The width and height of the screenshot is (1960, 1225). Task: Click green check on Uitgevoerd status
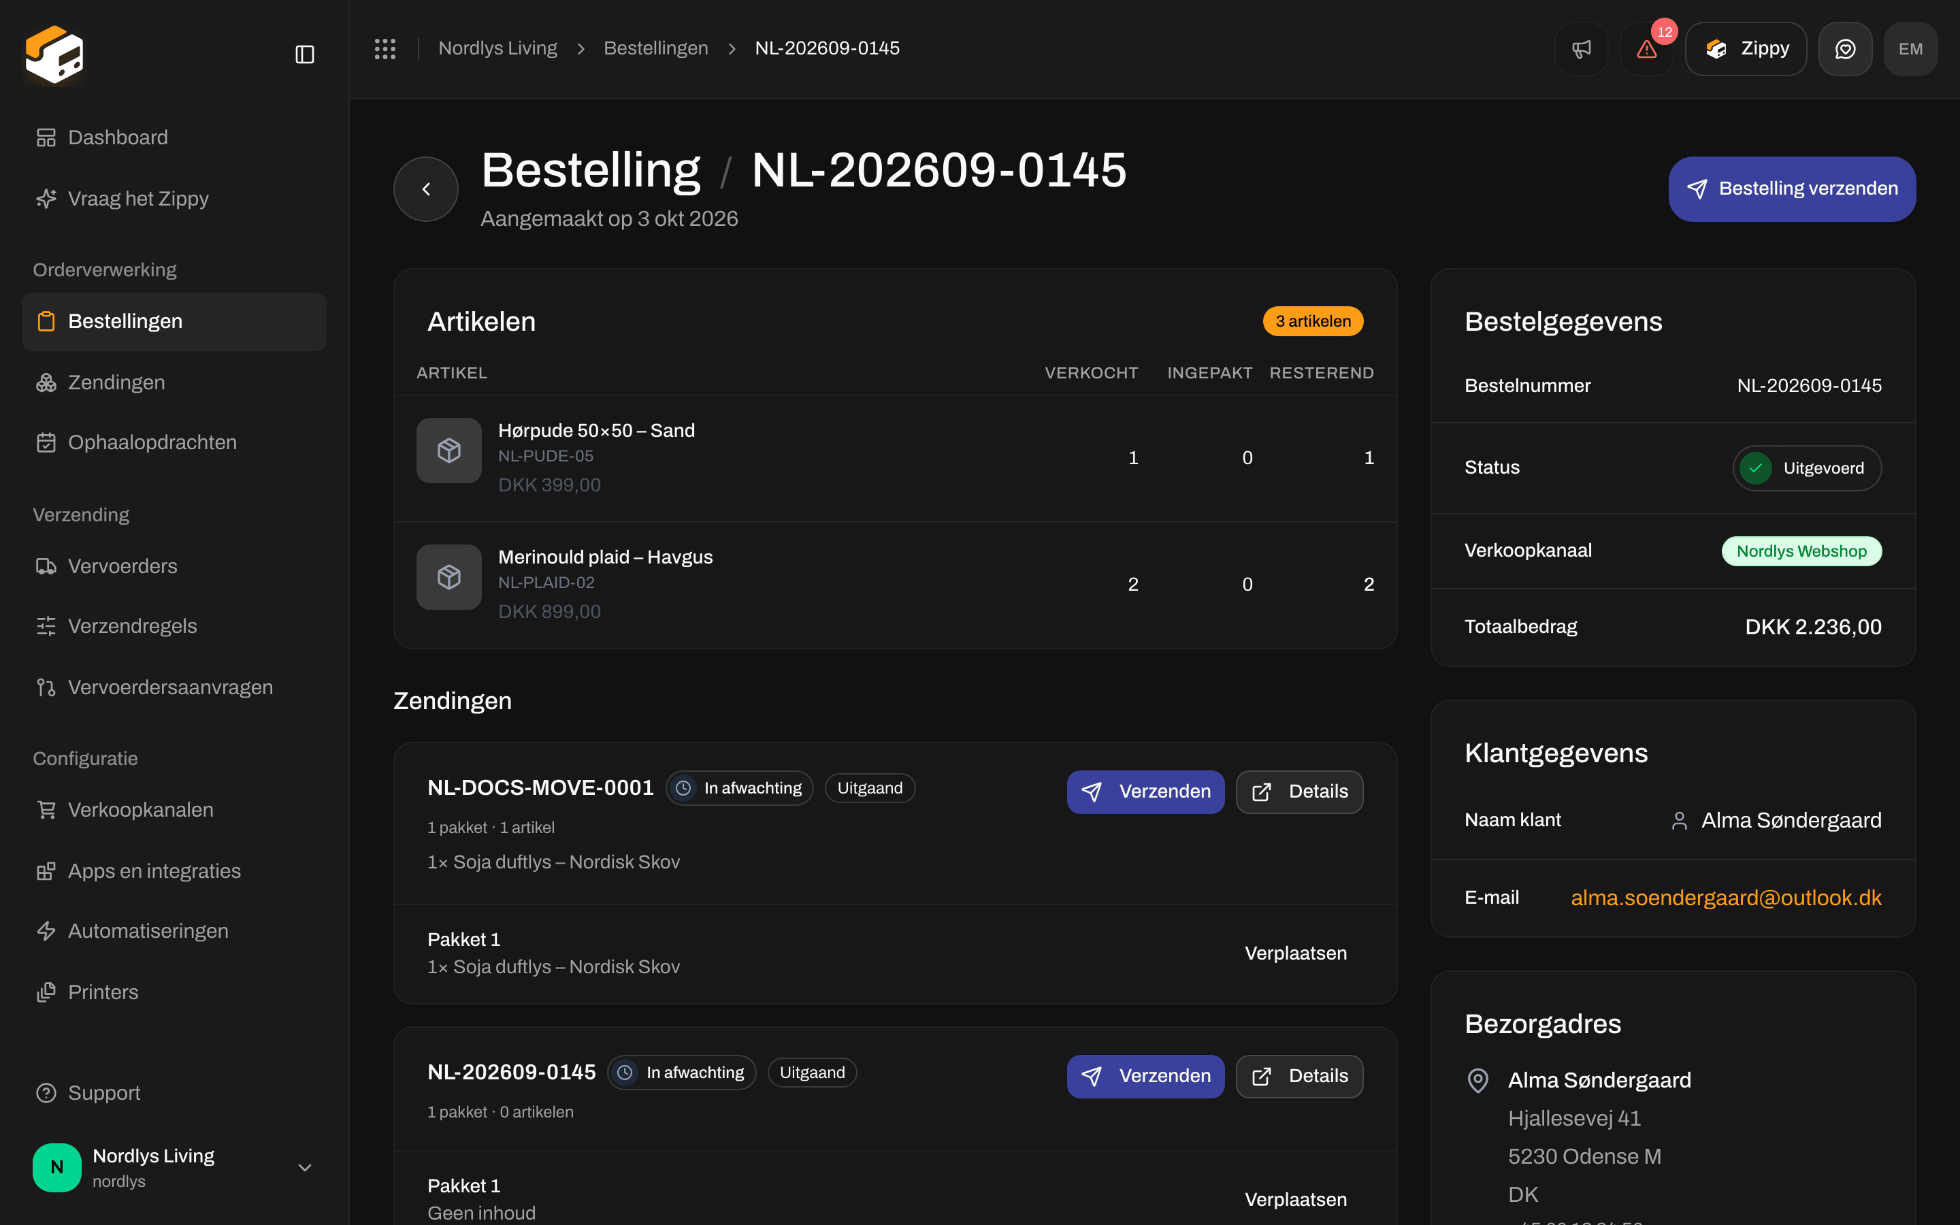pyautogui.click(x=1756, y=468)
